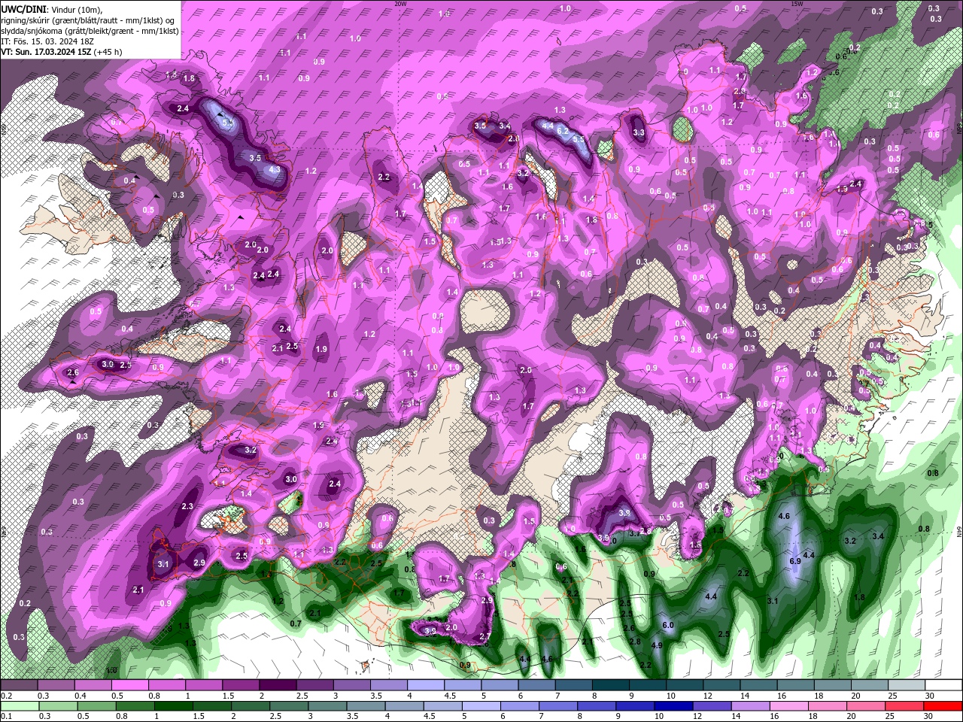Select the bright pink swatch labeled 0.5
963x722 pixels.
coord(130,685)
